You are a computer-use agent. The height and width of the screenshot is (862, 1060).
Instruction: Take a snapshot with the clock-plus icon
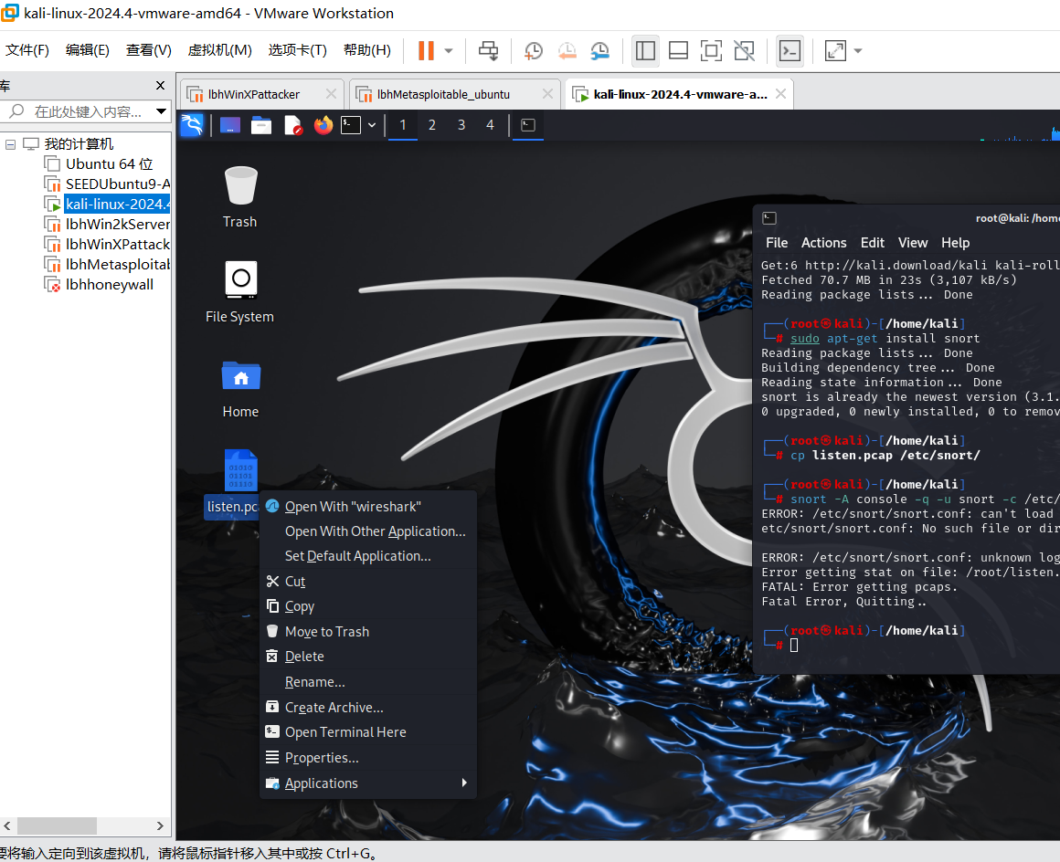pyautogui.click(x=534, y=50)
